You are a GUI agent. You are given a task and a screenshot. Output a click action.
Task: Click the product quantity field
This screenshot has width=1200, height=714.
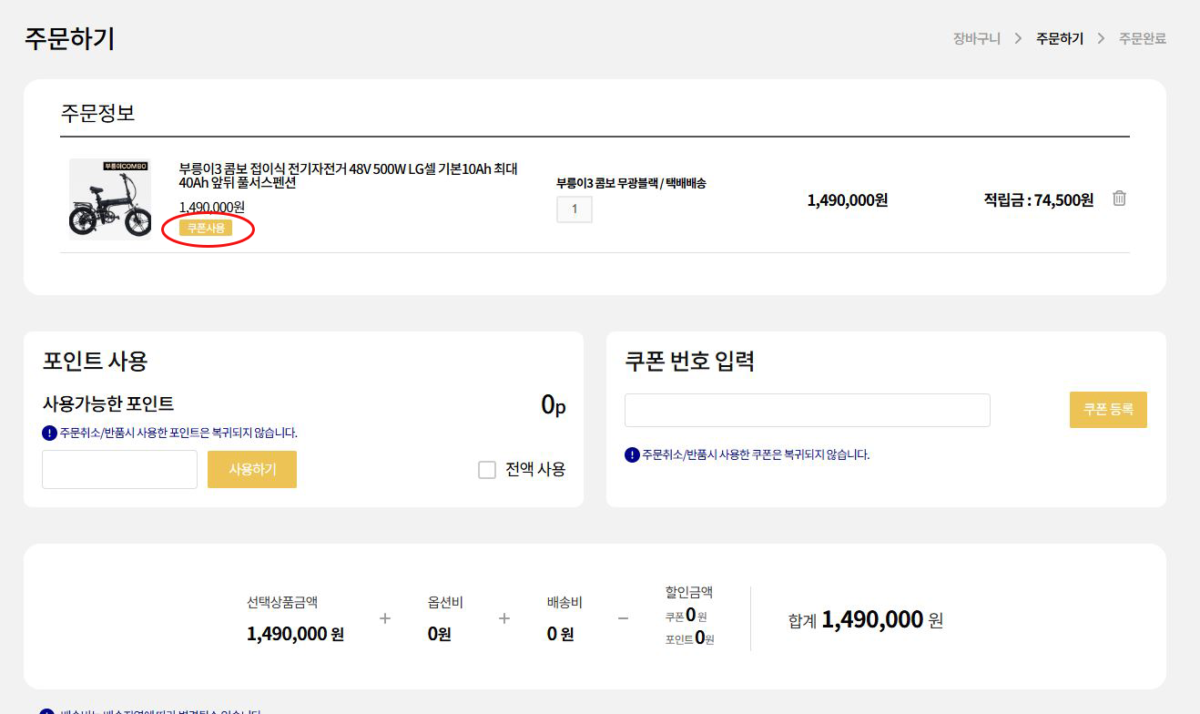click(x=575, y=209)
